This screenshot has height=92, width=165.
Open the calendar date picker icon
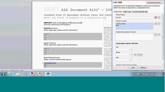point(135,55)
